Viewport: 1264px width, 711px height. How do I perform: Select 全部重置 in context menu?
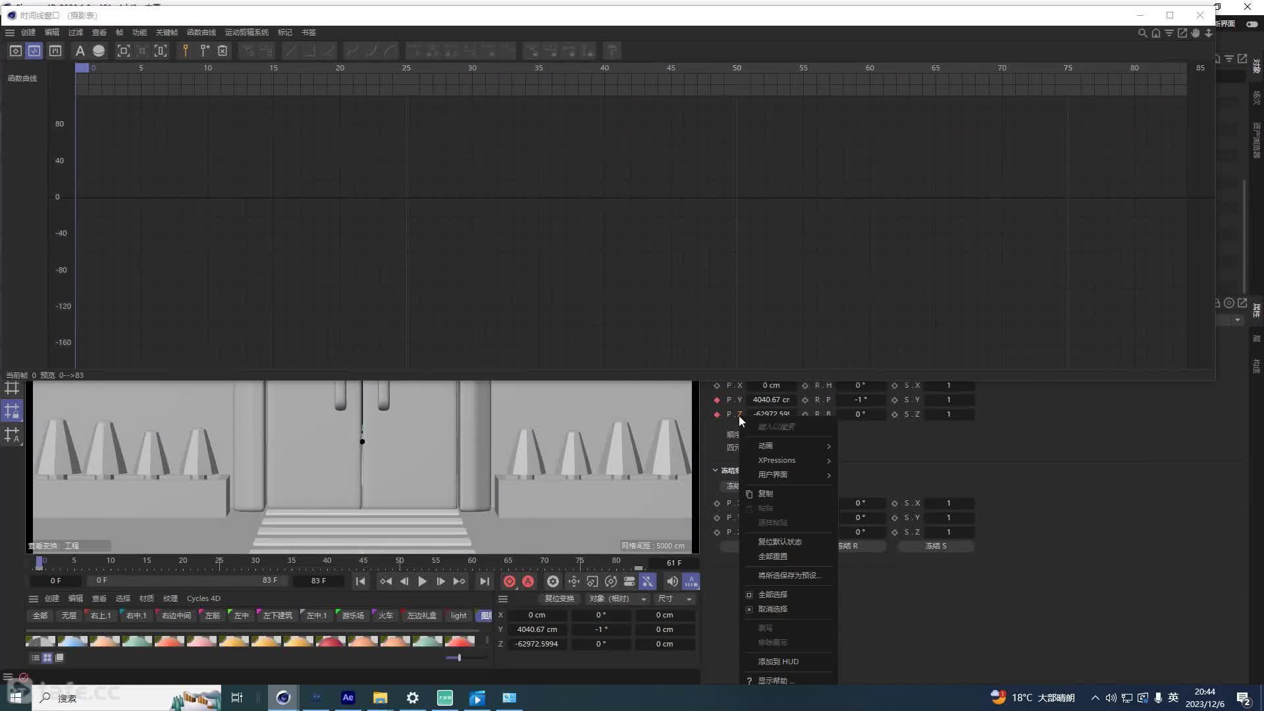pyautogui.click(x=789, y=556)
